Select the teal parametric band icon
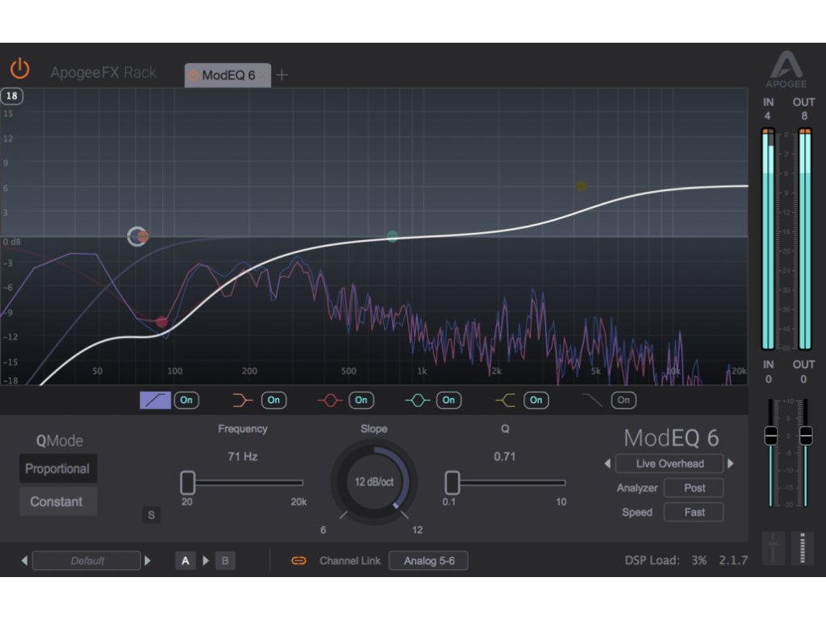The width and height of the screenshot is (826, 619). click(x=418, y=400)
